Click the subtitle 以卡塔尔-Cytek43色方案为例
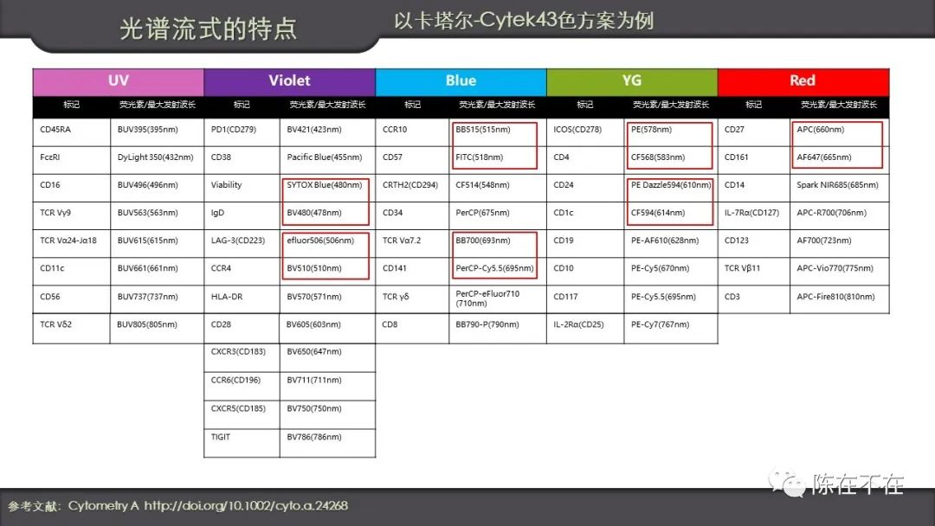 pyautogui.click(x=524, y=21)
